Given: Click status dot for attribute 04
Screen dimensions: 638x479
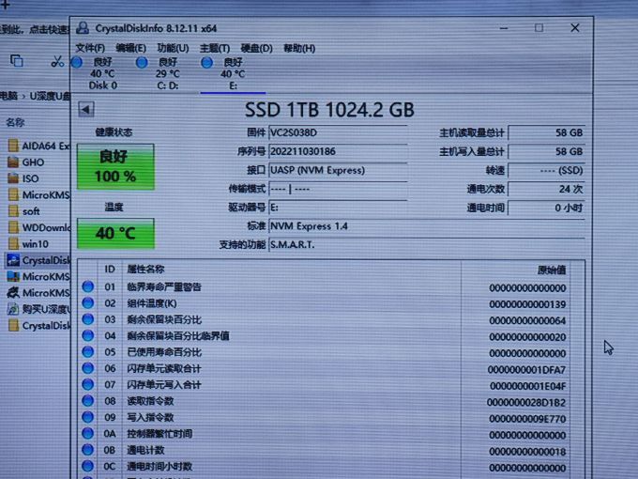Looking at the screenshot, I should click(x=88, y=335).
